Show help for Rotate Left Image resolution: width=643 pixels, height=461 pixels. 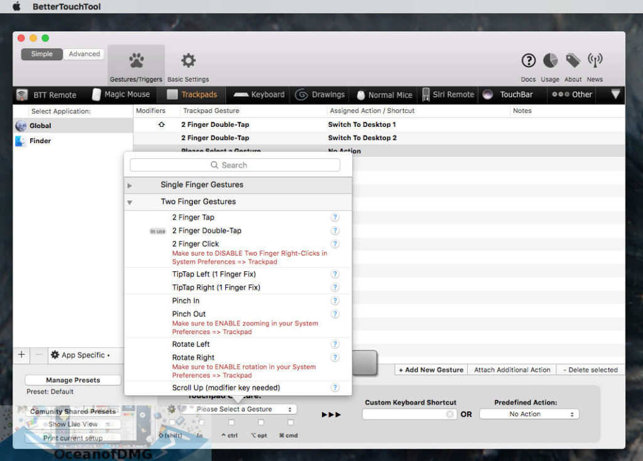coord(335,344)
